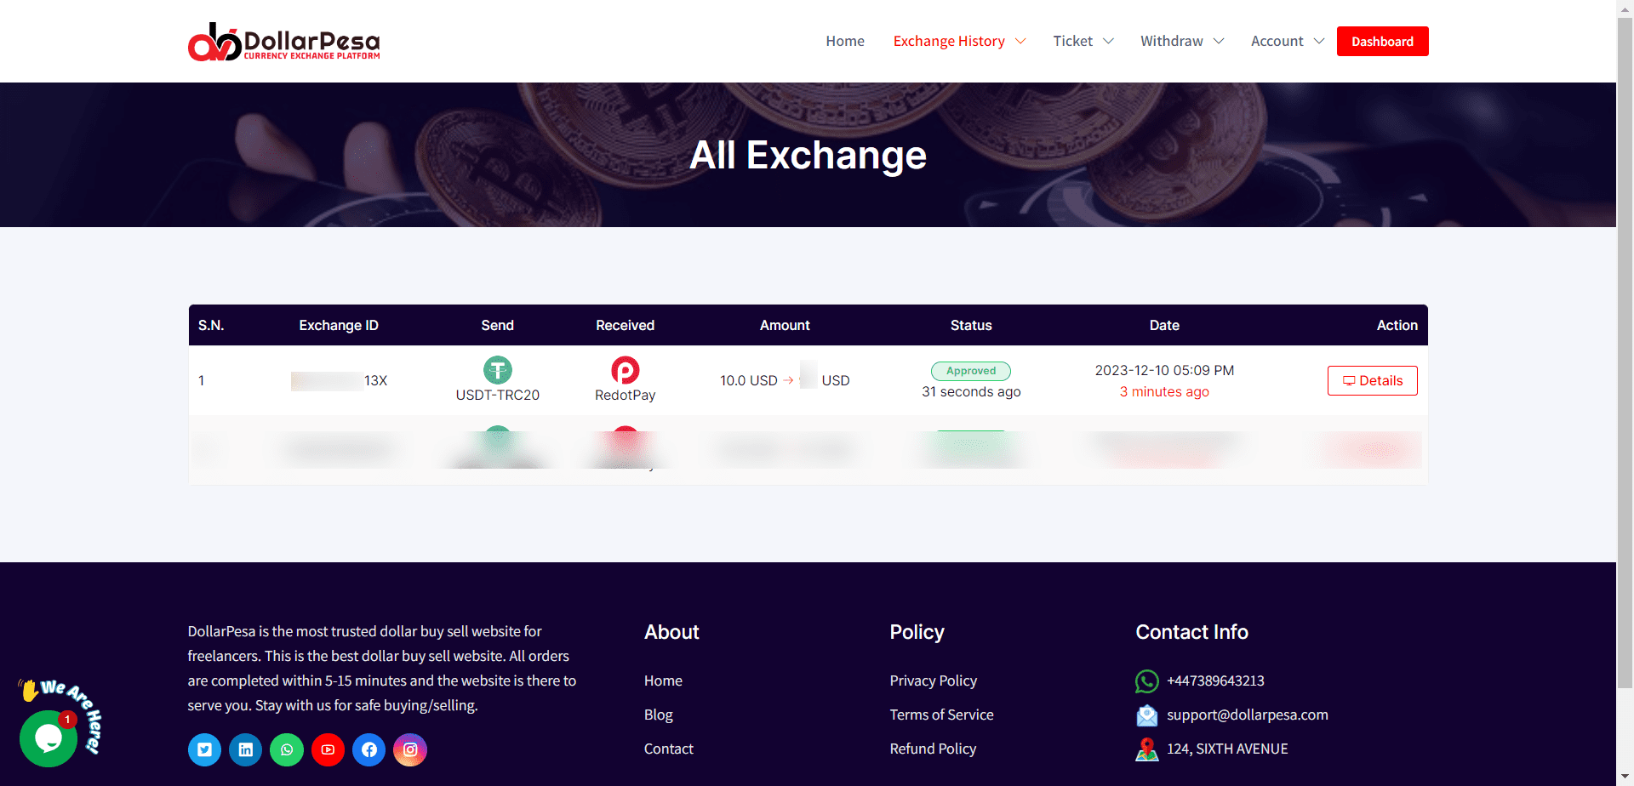This screenshot has width=1634, height=786.
Task: Click the WhatsApp phone icon in Contact Info
Action: [x=1146, y=681]
